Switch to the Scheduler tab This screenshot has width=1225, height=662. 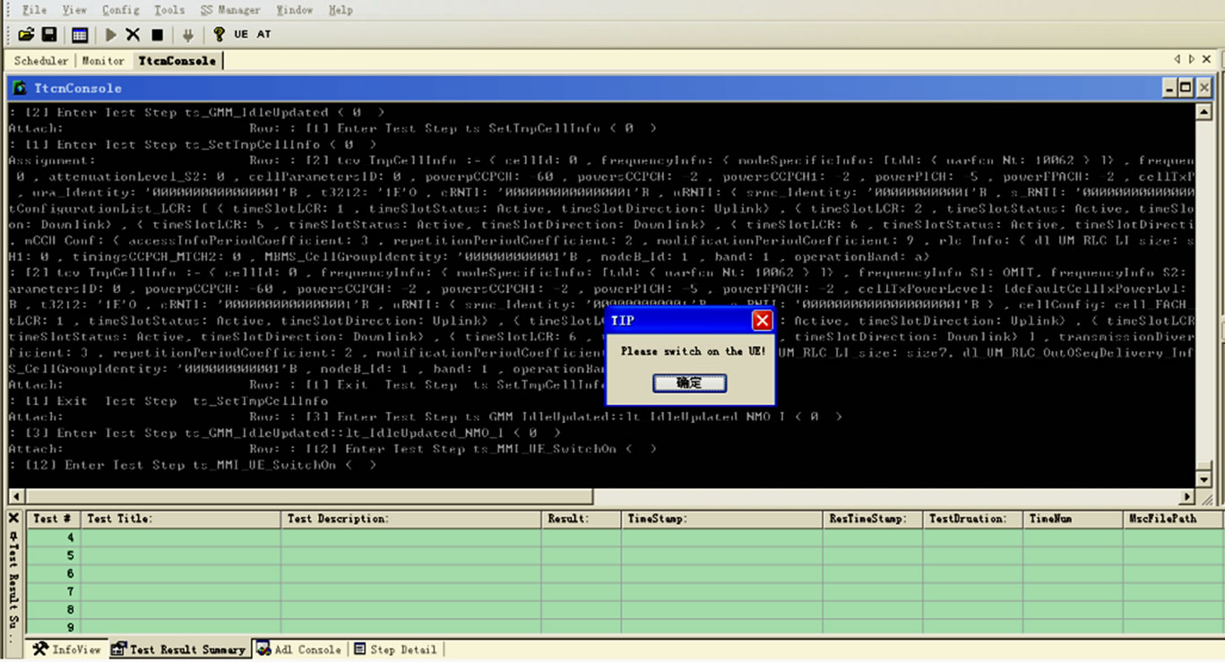[x=40, y=61]
